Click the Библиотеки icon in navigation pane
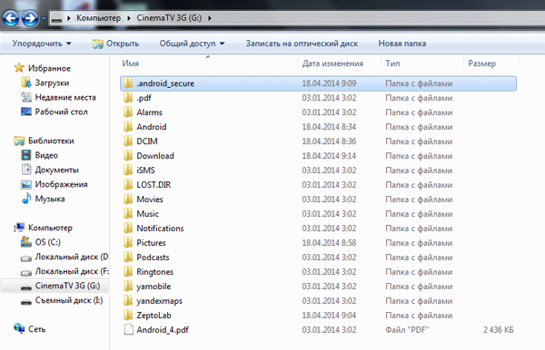The height and width of the screenshot is (350, 545). coord(19,141)
